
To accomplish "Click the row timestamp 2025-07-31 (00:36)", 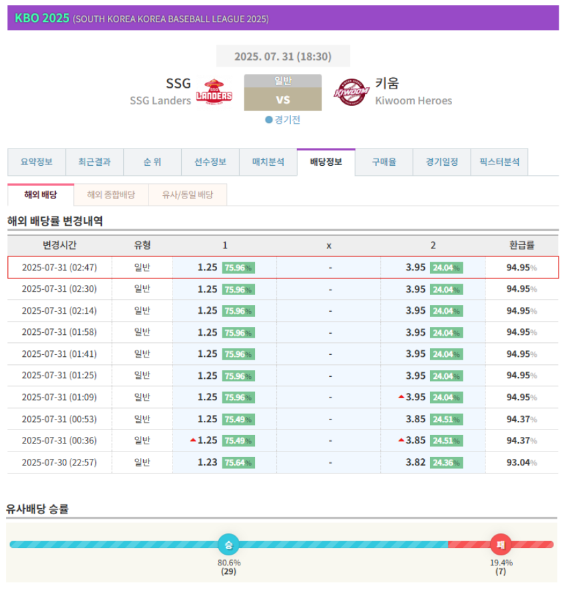I will pyautogui.click(x=59, y=441).
